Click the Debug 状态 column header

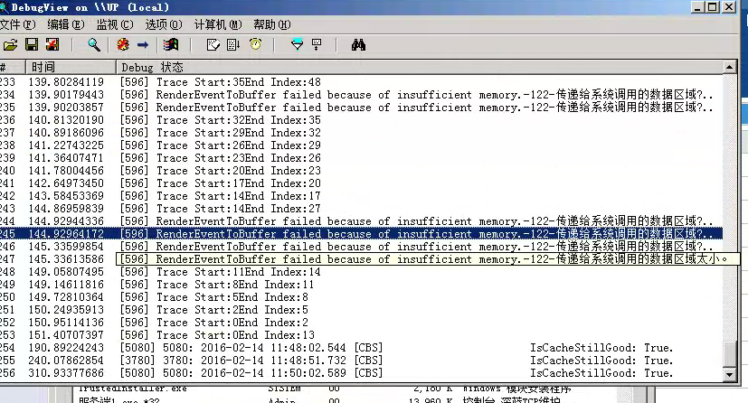point(152,67)
